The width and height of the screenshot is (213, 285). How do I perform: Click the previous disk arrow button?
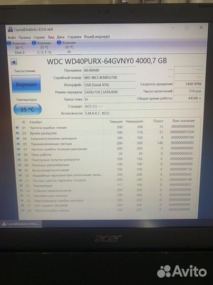[14, 62]
